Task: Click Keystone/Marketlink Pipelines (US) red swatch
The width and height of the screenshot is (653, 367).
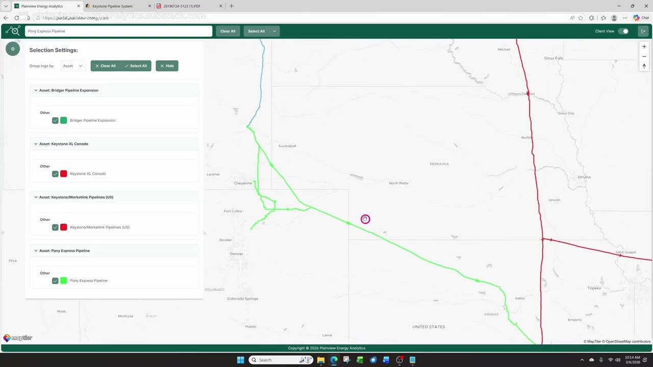Action: (x=64, y=227)
